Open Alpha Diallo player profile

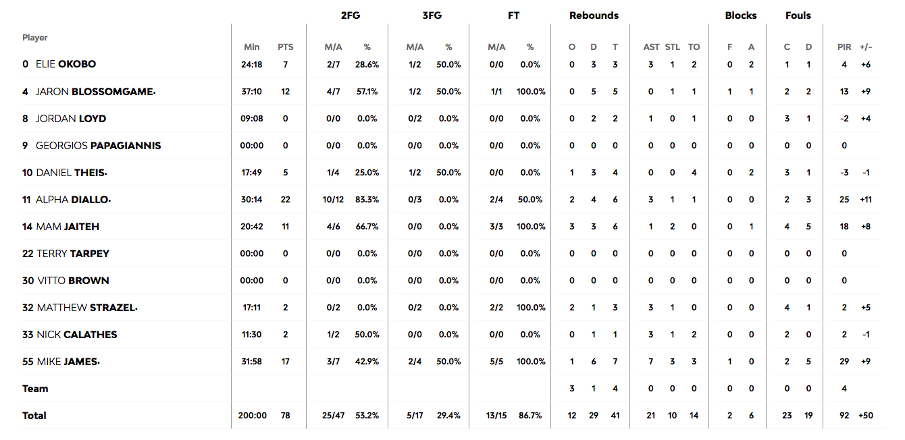[73, 200]
